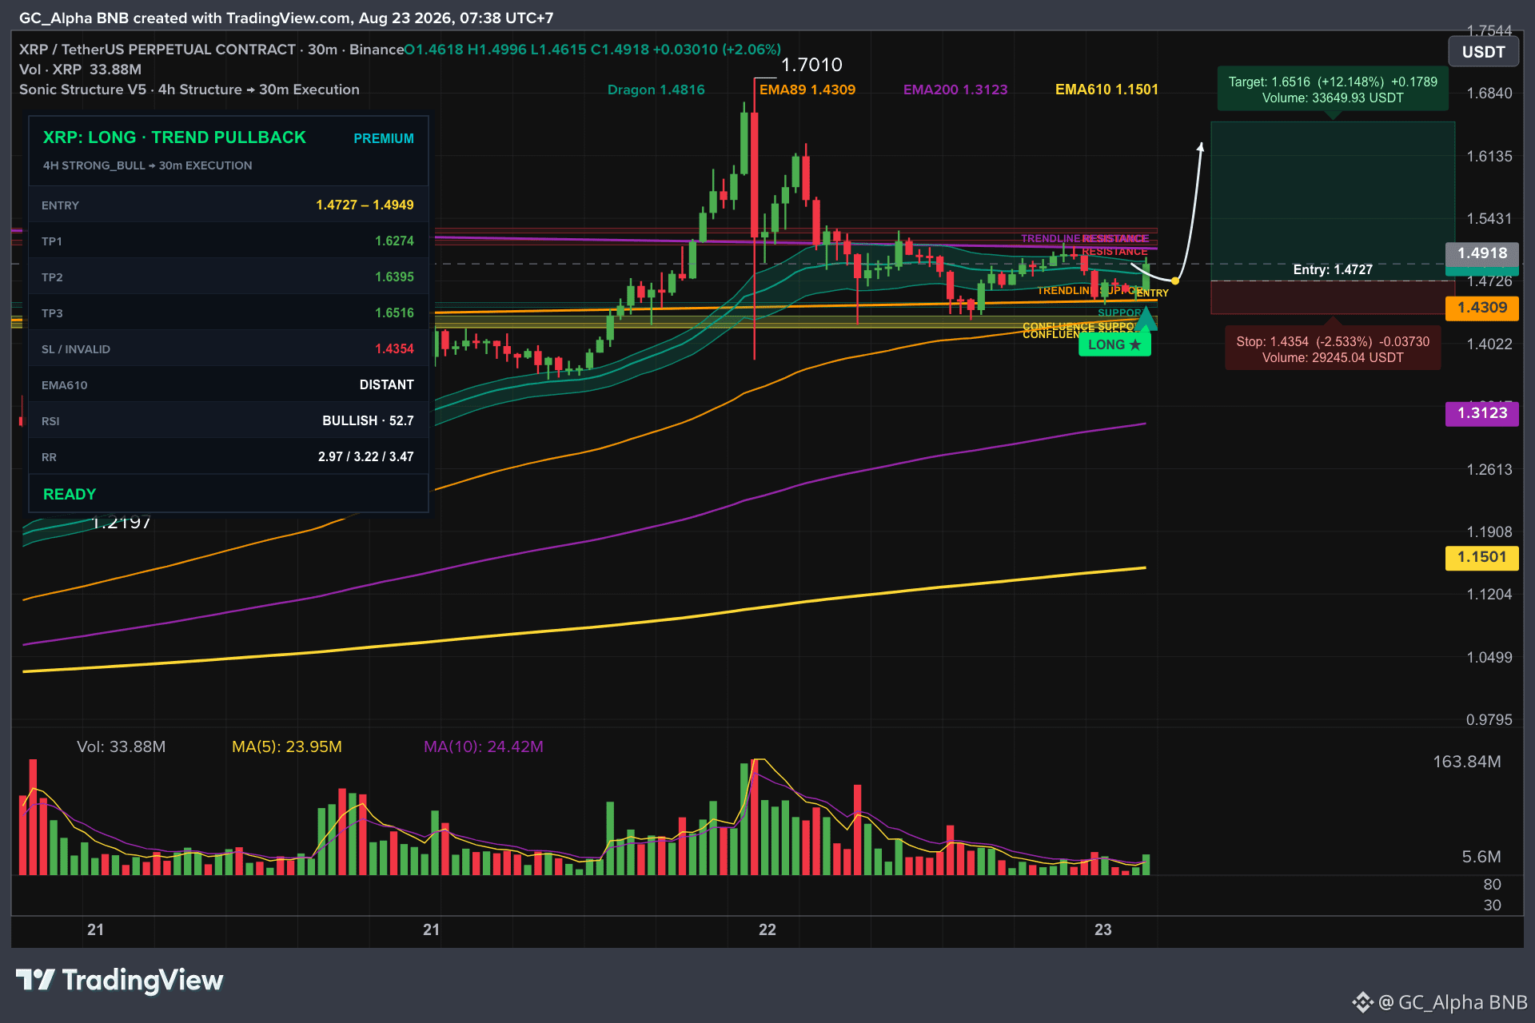The width and height of the screenshot is (1535, 1023).
Task: Click the 1.2613 level on the price axis
Action: [1489, 469]
